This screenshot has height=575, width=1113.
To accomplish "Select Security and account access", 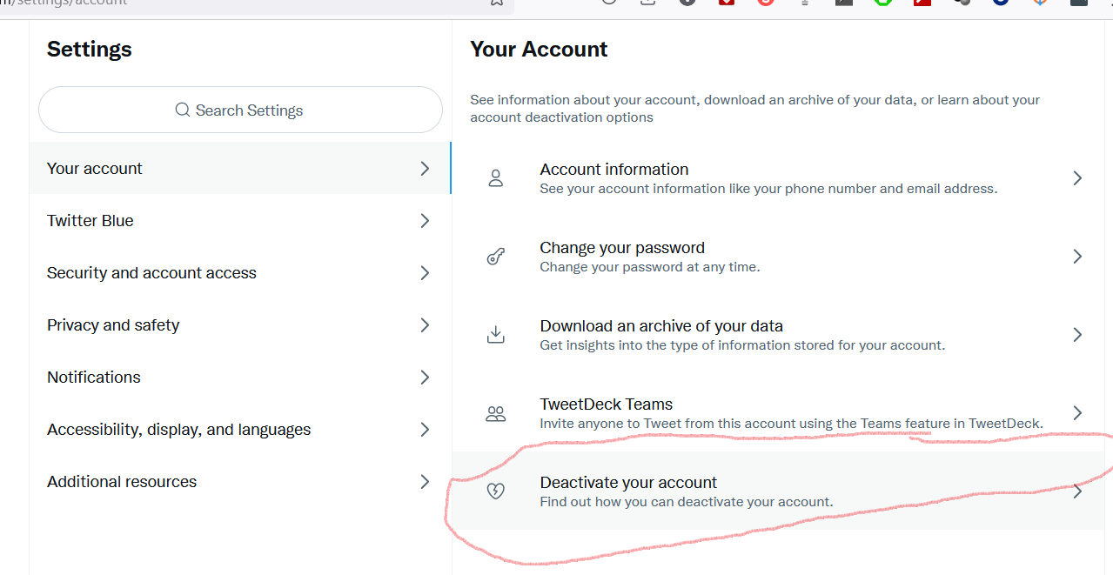I will (x=151, y=273).
